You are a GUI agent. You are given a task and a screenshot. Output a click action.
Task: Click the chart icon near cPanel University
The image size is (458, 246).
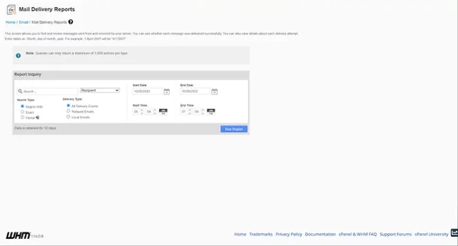454,232
